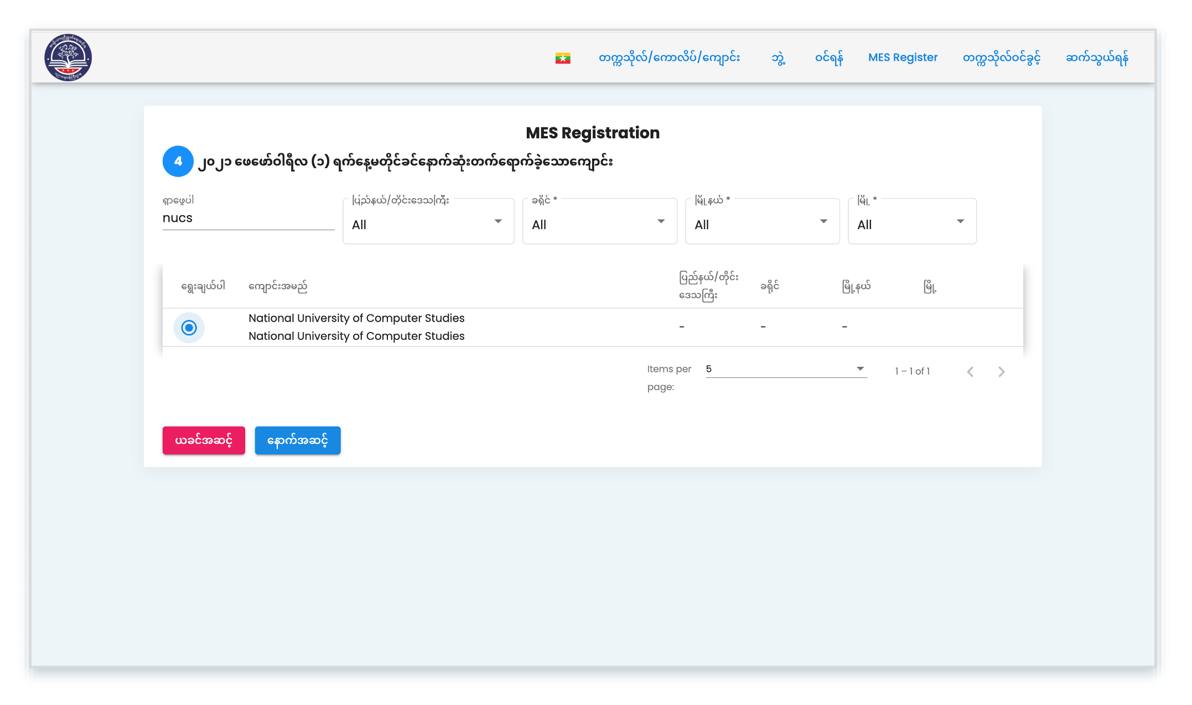Screen dimensions: 1192x705
Task: Open the မြို့ town dropdown
Action: point(912,221)
